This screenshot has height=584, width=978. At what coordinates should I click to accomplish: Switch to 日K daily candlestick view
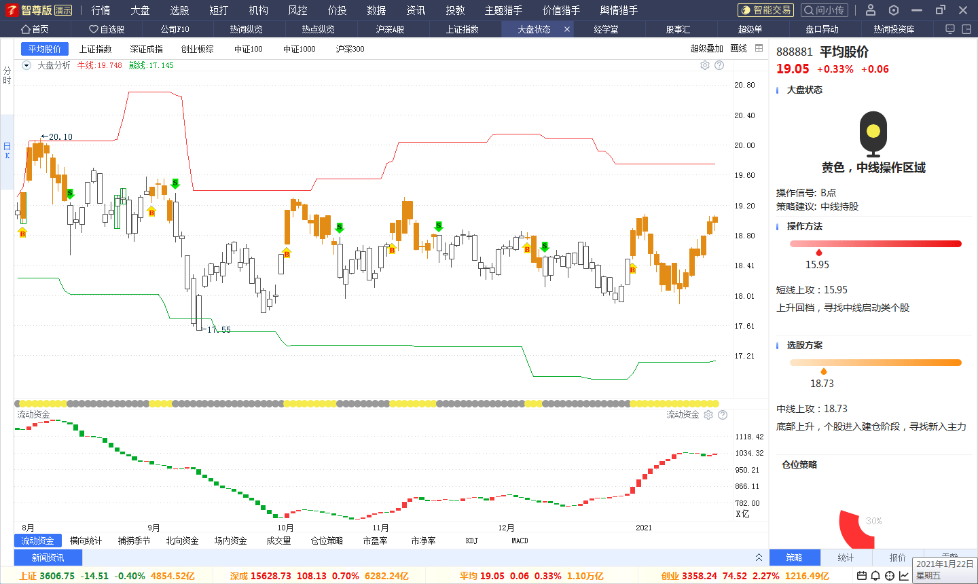[7, 151]
